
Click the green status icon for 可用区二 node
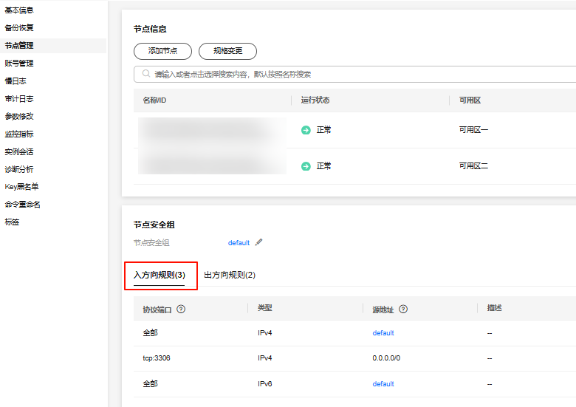click(x=306, y=166)
